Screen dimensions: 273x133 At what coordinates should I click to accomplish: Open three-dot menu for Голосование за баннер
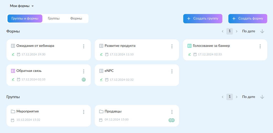(x=260, y=46)
